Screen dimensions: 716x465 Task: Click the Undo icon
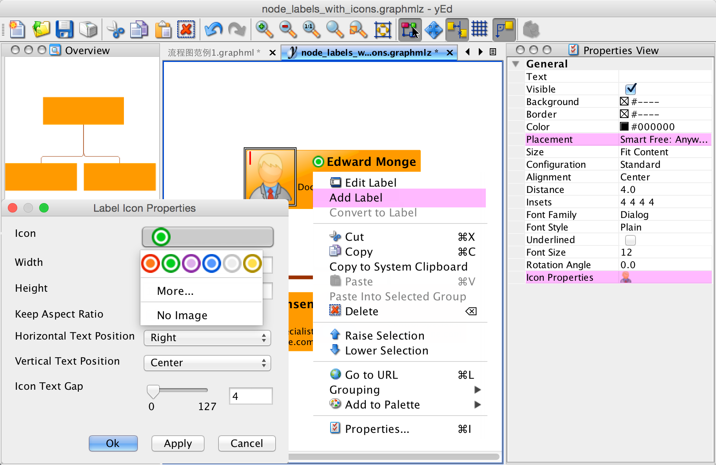[x=214, y=29]
